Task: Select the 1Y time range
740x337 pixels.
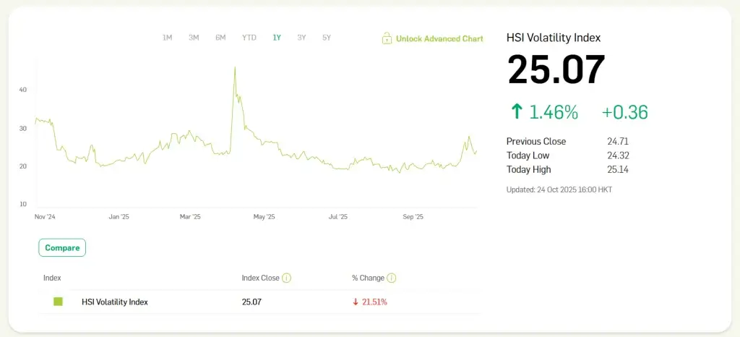Action: [277, 38]
